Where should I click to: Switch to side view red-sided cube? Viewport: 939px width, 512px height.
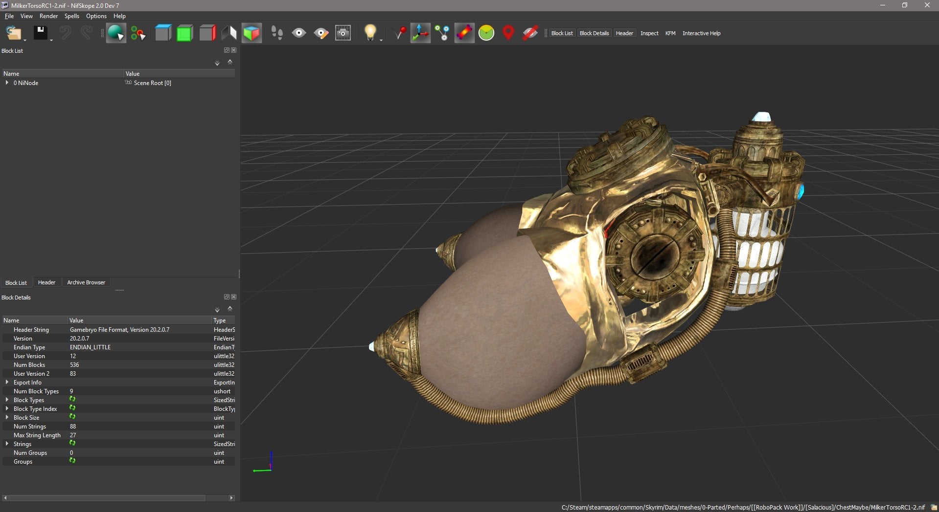[207, 33]
